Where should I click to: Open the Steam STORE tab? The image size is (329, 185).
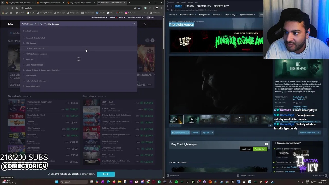[x=178, y=6]
